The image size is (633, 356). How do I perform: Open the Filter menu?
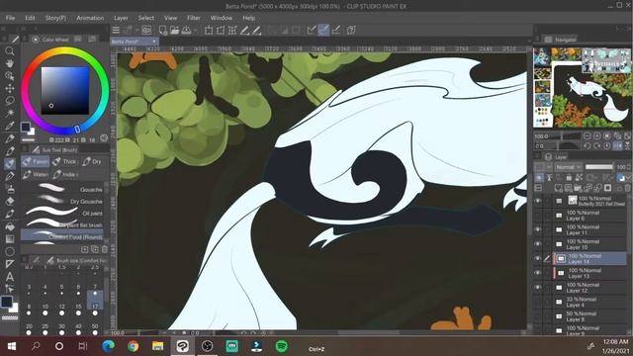(194, 18)
